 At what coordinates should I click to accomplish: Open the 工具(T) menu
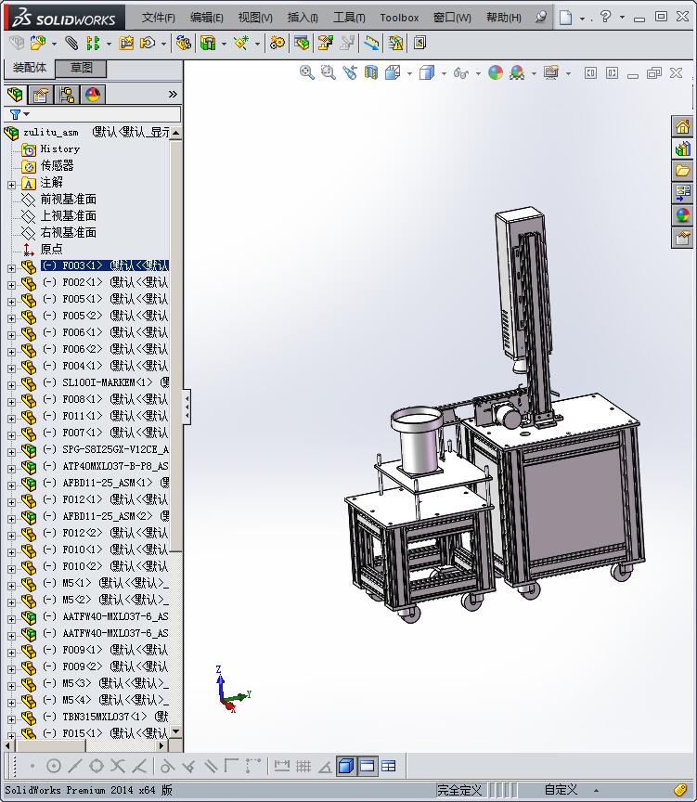coord(349,18)
